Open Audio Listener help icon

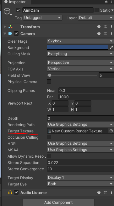(x=99, y=192)
